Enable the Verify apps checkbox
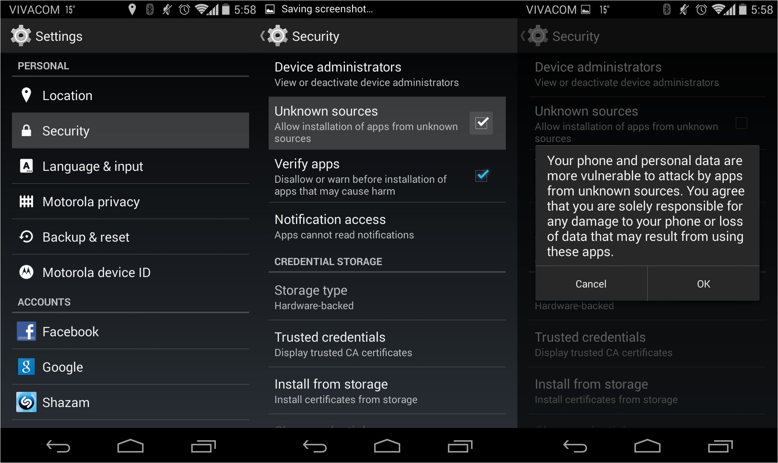 point(481,176)
